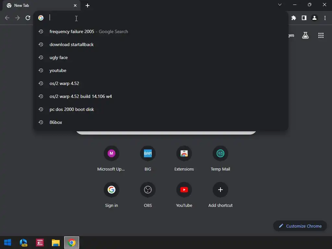This screenshot has height=249, width=332.
Task: Open a new tab with plus button
Action: (88, 6)
